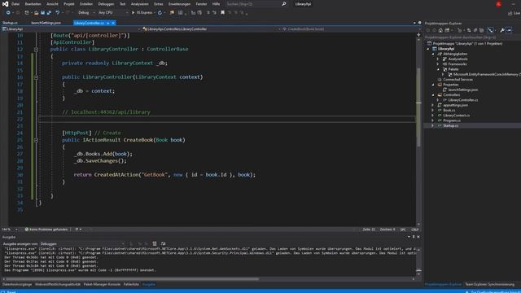Image resolution: width=521 pixels, height=293 pixels.
Task: Click the Collapse All icon in Projektmappen-Explorer
Action: (x=475, y=30)
